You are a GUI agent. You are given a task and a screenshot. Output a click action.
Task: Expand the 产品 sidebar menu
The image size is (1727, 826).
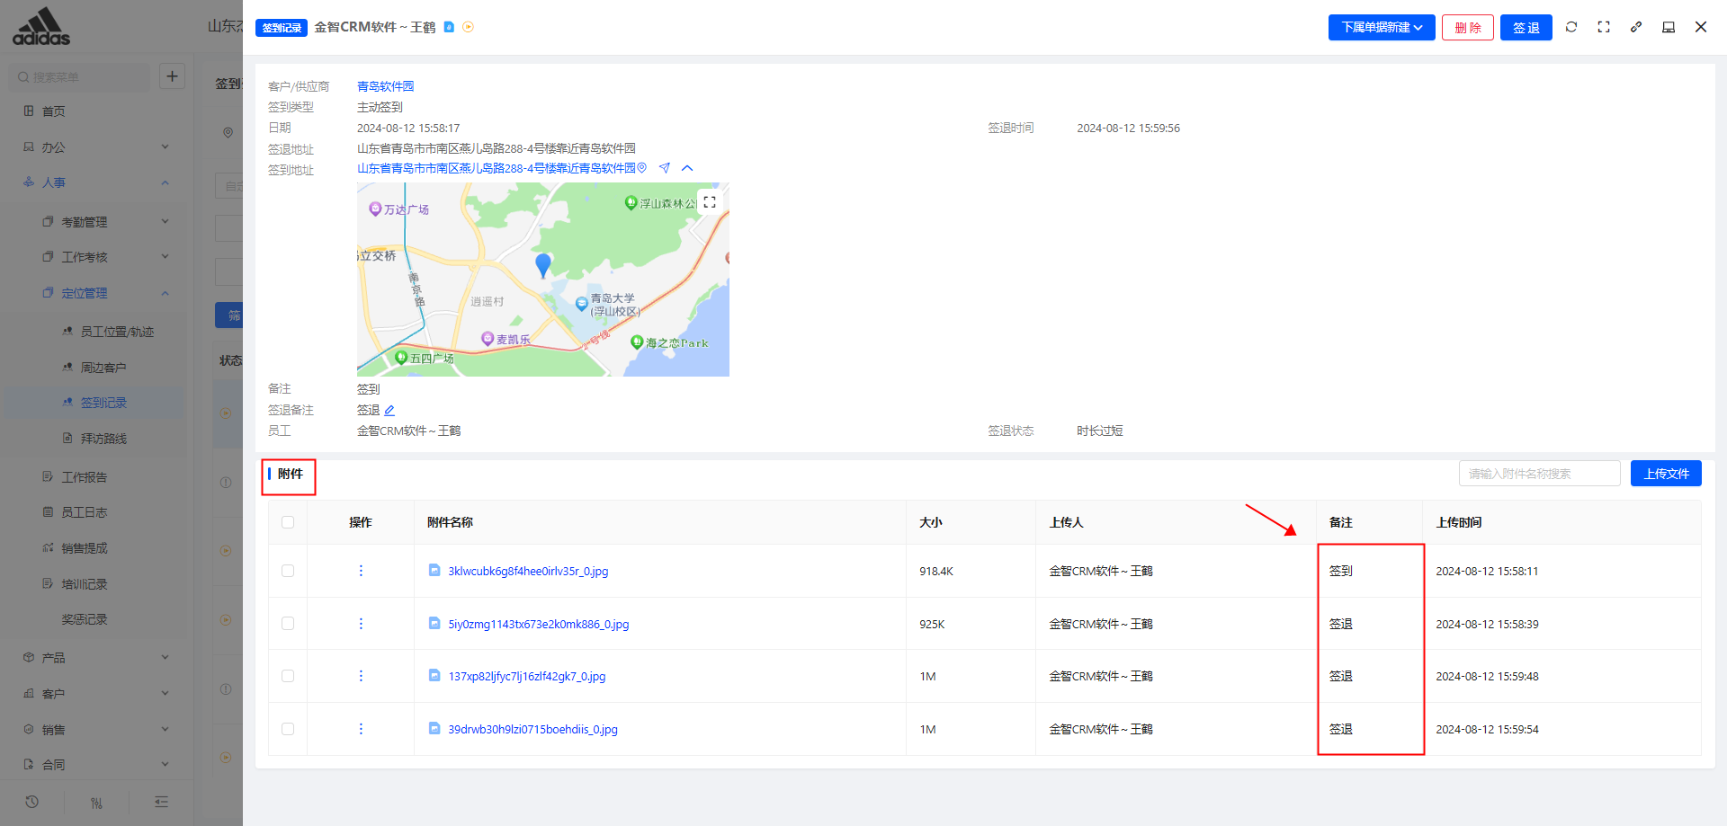click(x=96, y=657)
